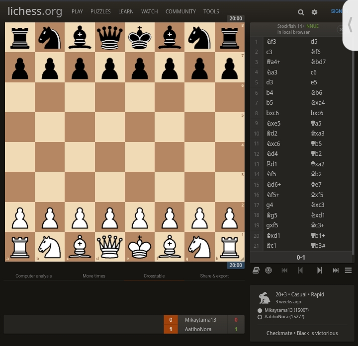Open the opening explorer book icon
The width and height of the screenshot is (358, 346).
(x=256, y=271)
